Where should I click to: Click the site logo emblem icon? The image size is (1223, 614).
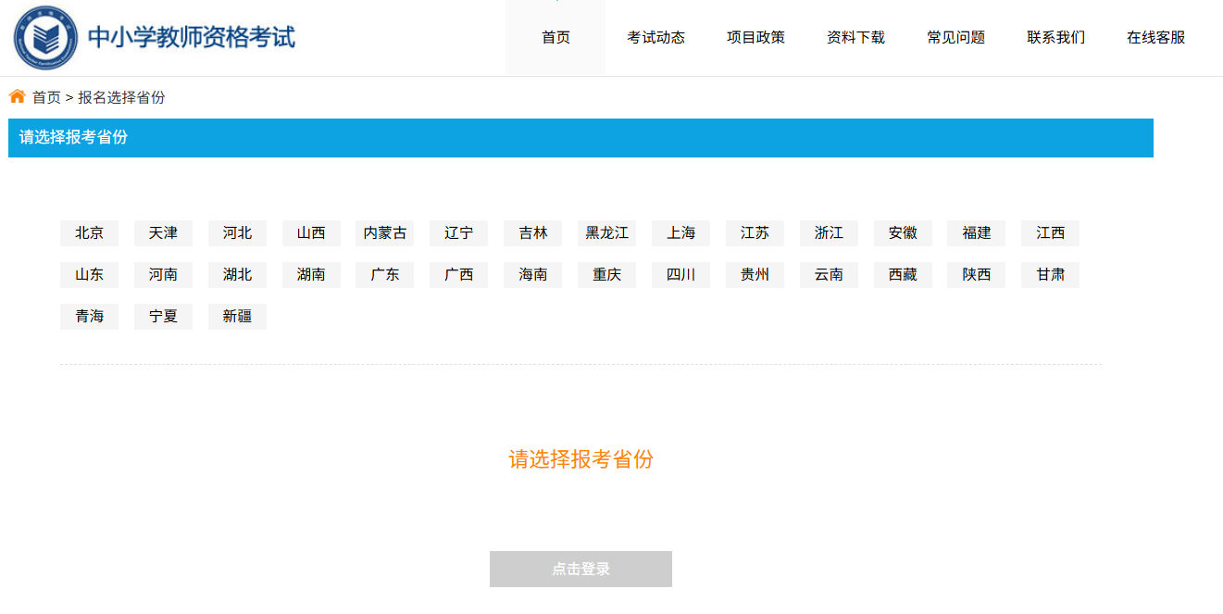point(46,38)
